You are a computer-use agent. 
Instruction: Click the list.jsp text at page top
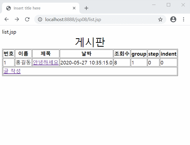point(9,32)
